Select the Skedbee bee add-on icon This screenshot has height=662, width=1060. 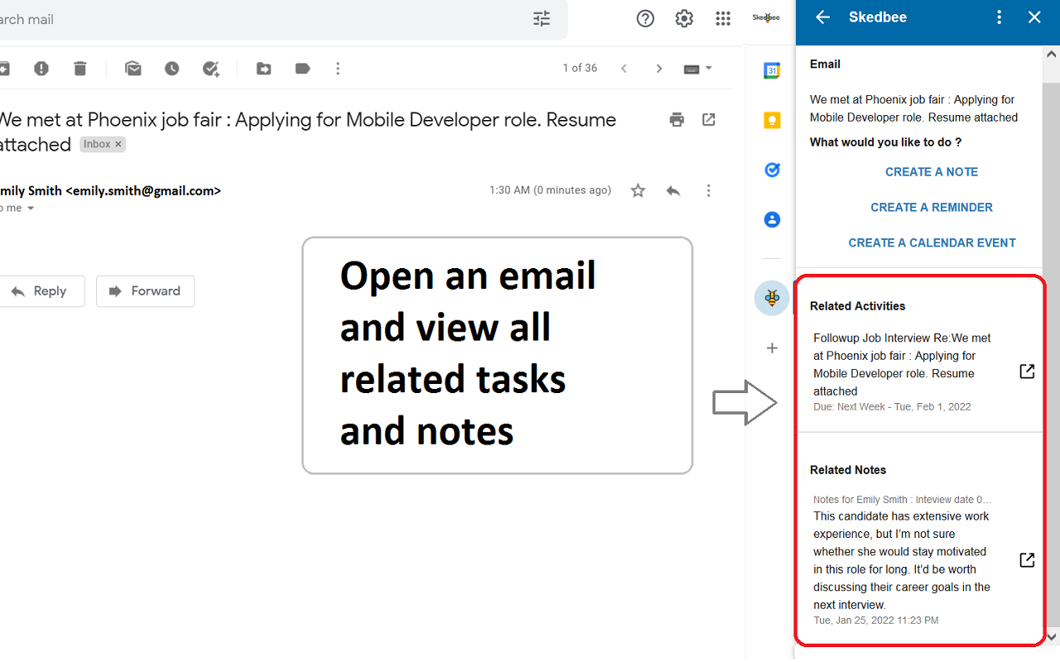click(772, 298)
